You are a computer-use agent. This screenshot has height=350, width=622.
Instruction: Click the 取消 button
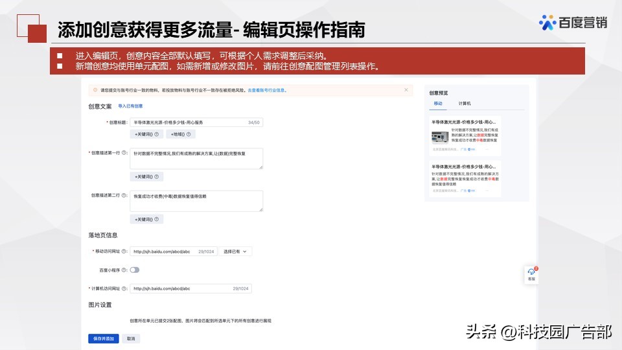pyautogui.click(x=131, y=338)
